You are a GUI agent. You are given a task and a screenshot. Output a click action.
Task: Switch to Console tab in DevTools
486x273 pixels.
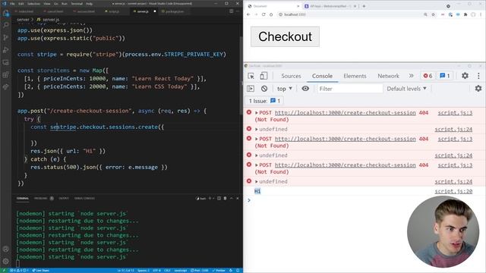(x=322, y=76)
